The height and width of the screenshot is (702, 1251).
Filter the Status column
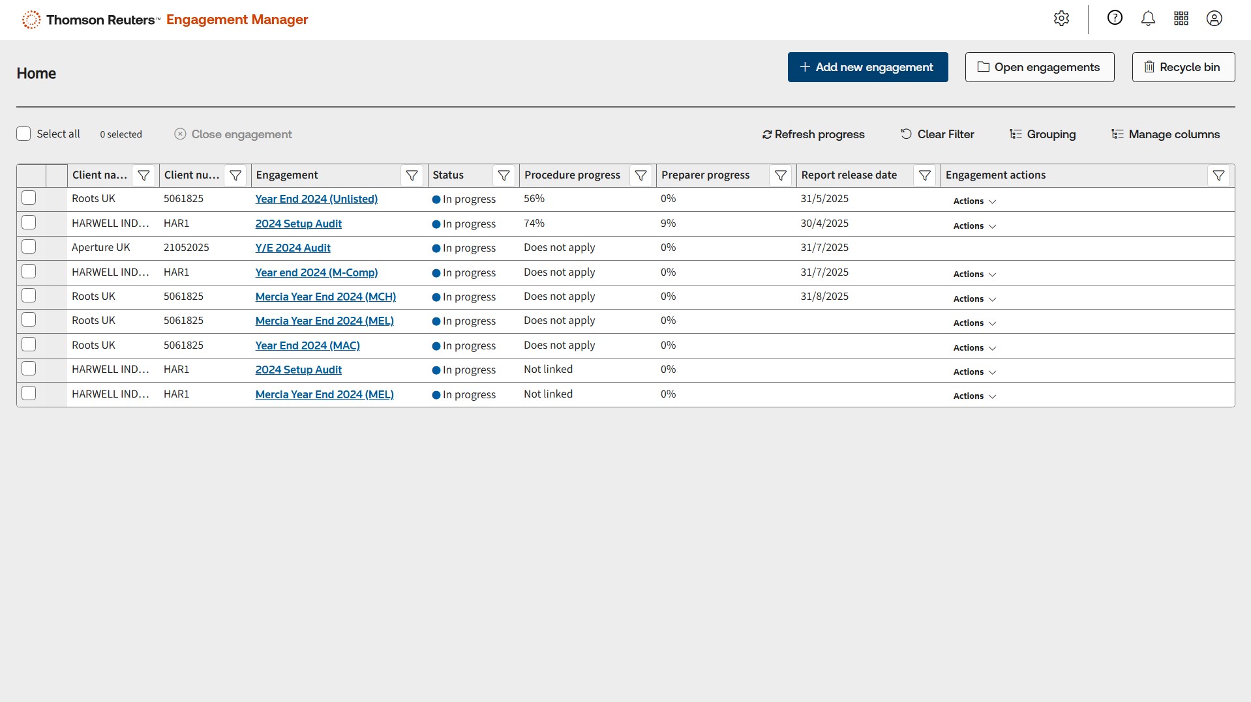click(504, 175)
